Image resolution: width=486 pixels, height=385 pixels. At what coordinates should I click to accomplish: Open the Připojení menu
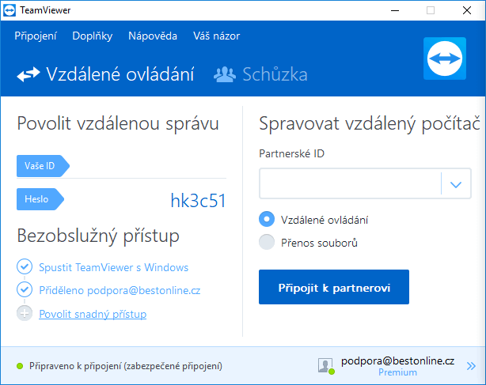(36, 36)
